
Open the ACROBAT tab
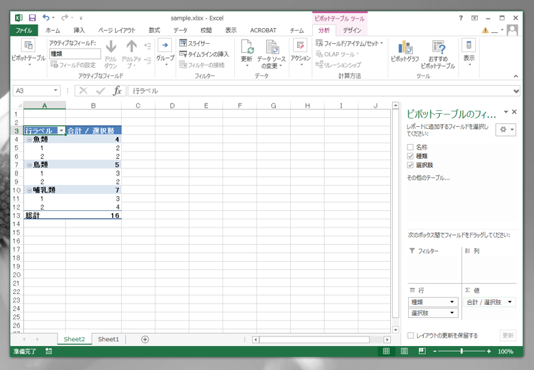point(264,30)
